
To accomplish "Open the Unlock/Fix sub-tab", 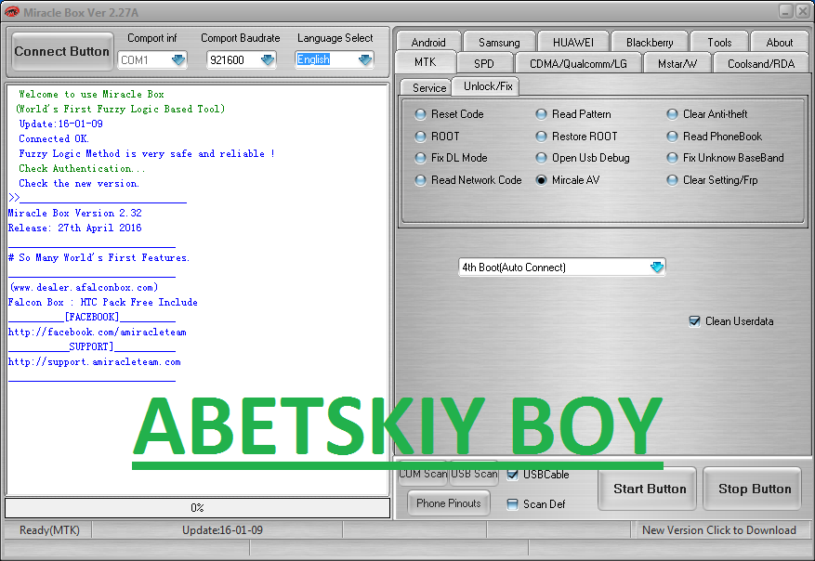I will (488, 86).
